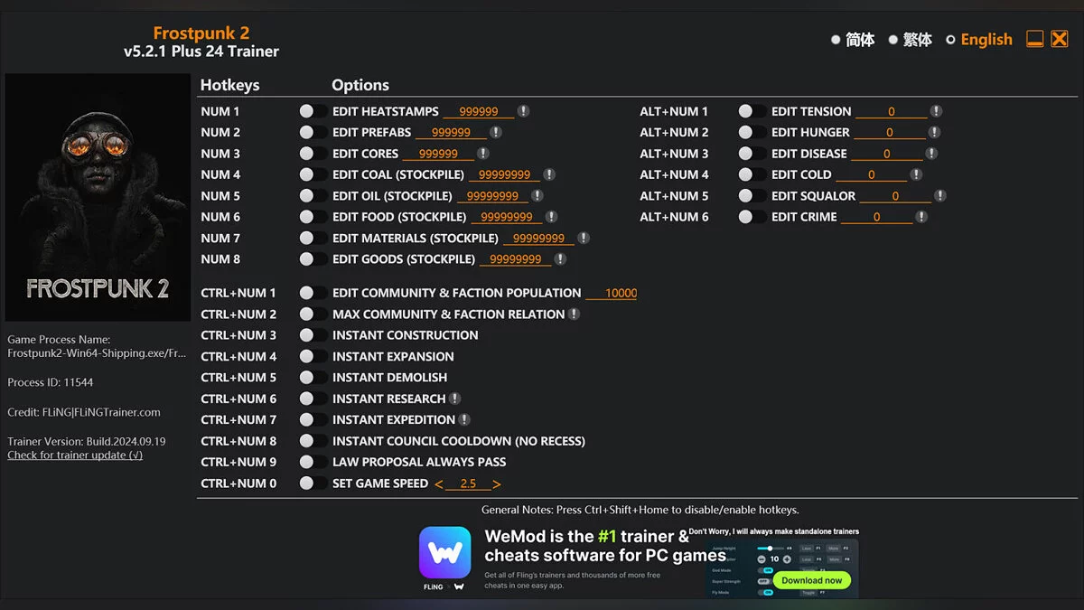Click the Download now button
1084x610 pixels.
(811, 580)
